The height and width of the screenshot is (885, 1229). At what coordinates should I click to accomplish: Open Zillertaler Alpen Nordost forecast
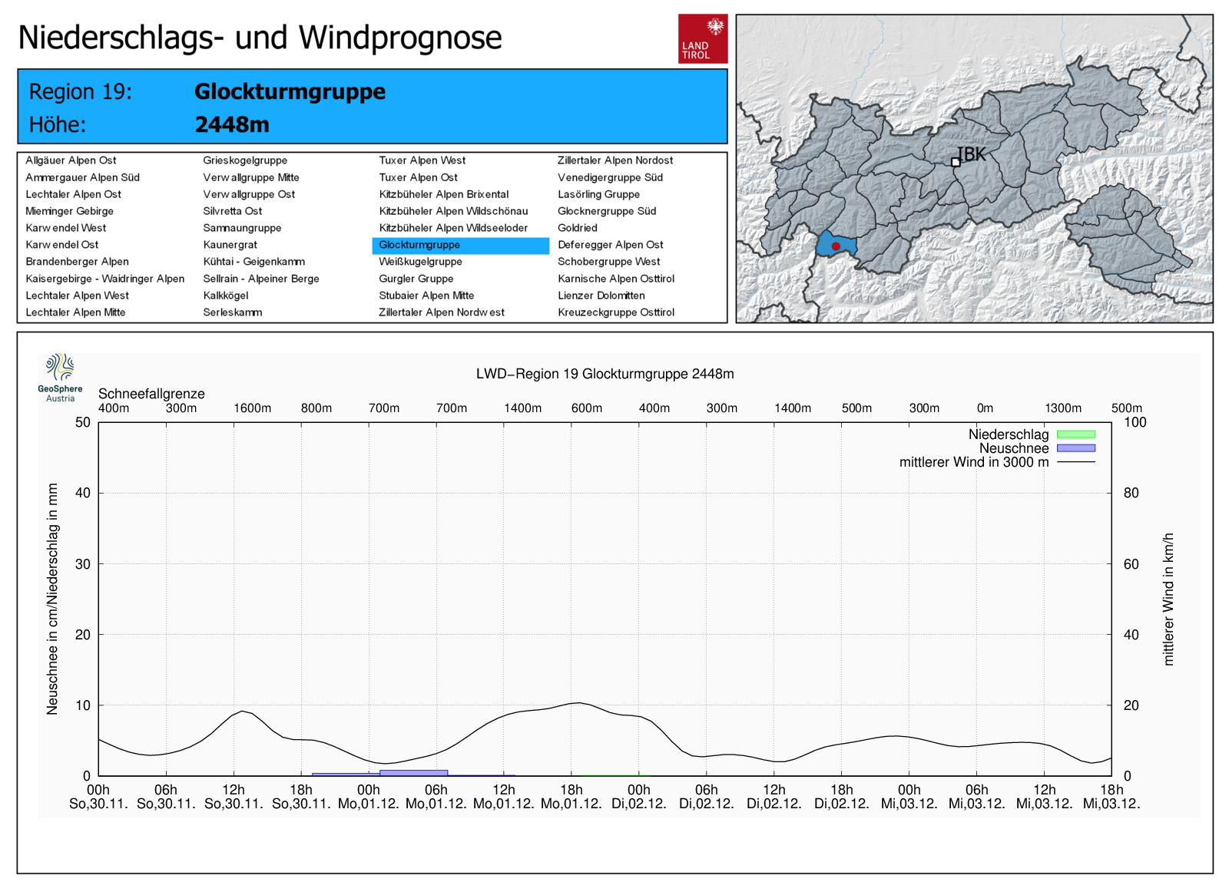614,160
